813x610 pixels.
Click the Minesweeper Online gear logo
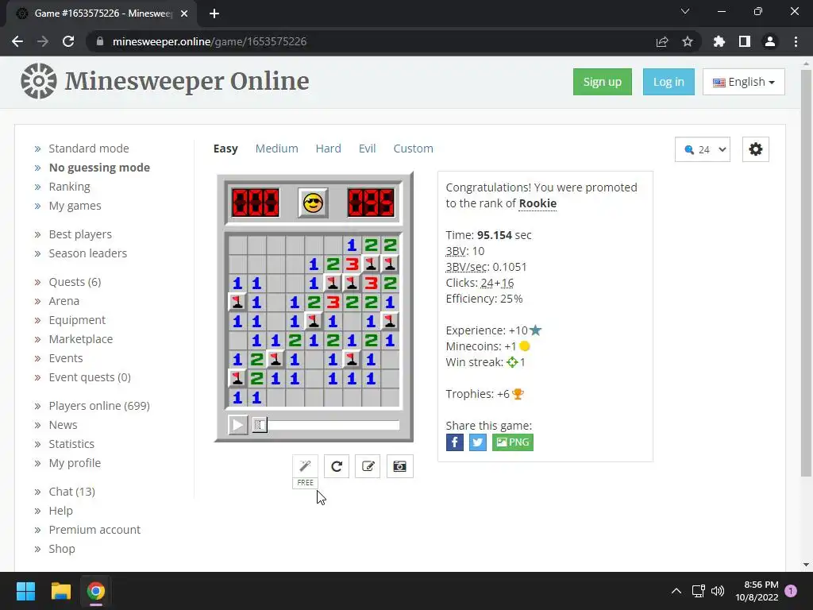pyautogui.click(x=39, y=81)
